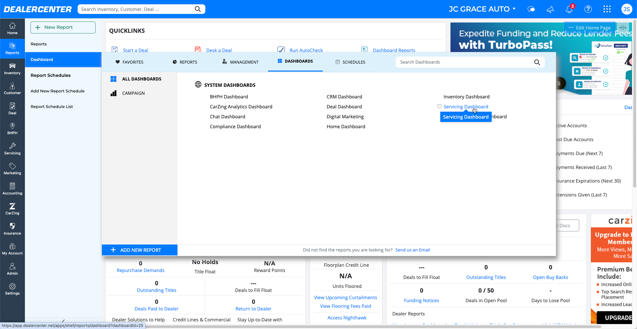Click the Search Dashboards magnifier icon

click(x=537, y=62)
